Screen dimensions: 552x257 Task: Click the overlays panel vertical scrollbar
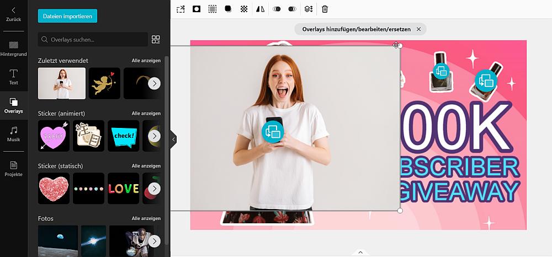[x=167, y=150]
